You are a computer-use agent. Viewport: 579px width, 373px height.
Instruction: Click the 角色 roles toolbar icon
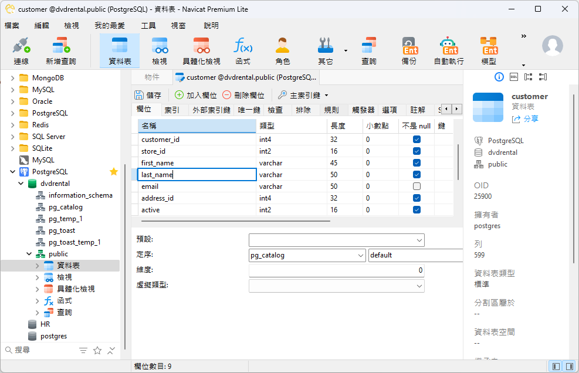point(283,51)
